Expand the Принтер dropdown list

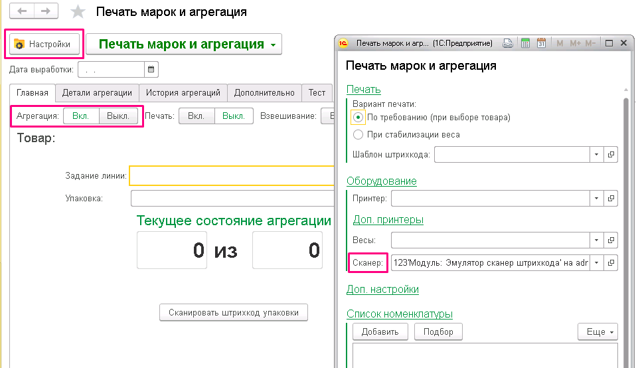tap(596, 199)
